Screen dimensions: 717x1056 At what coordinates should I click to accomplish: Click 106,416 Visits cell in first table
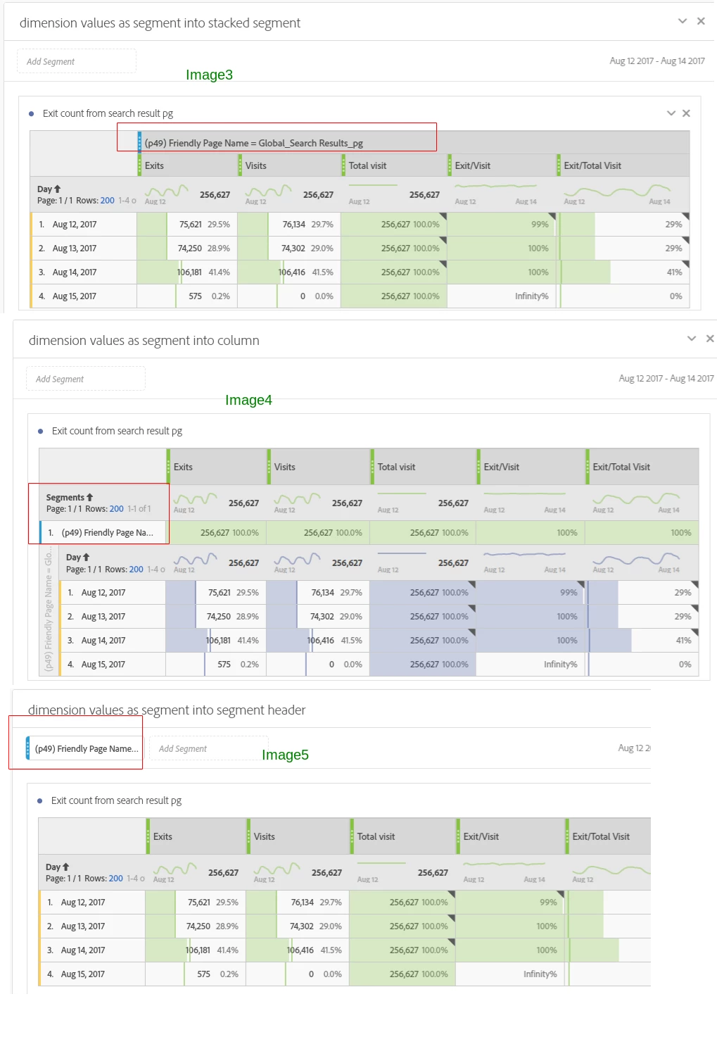pyautogui.click(x=289, y=272)
